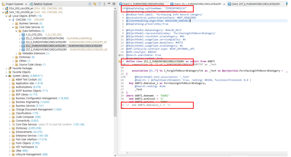Click the Core Data Services system library icon
The height and width of the screenshot is (157, 291).
click(x=13, y=124)
